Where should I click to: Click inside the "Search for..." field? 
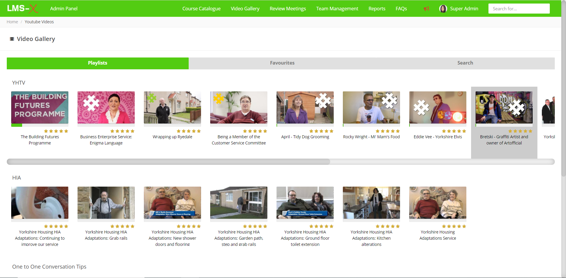pyautogui.click(x=519, y=9)
